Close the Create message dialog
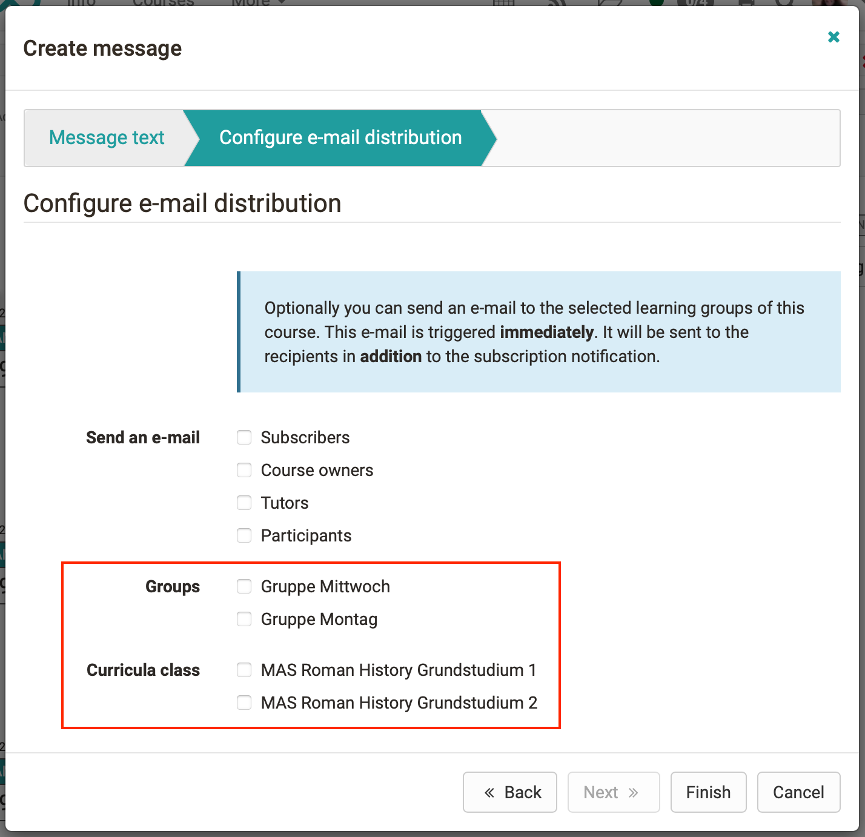The image size is (865, 837). pos(834,37)
